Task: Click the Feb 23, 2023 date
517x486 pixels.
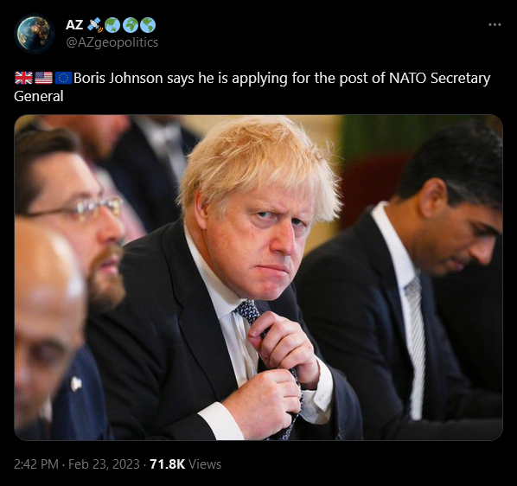Action: point(104,464)
